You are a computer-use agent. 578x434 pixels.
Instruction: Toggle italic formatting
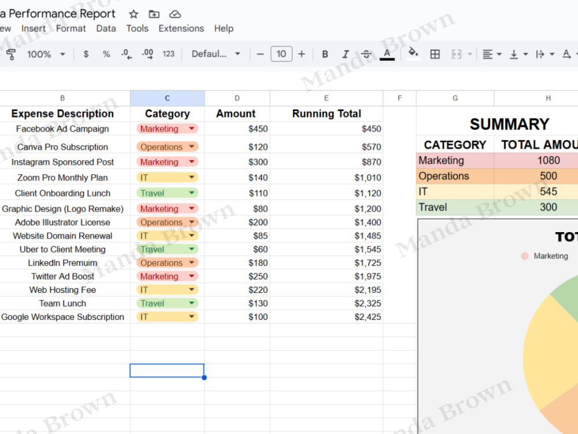(346, 54)
